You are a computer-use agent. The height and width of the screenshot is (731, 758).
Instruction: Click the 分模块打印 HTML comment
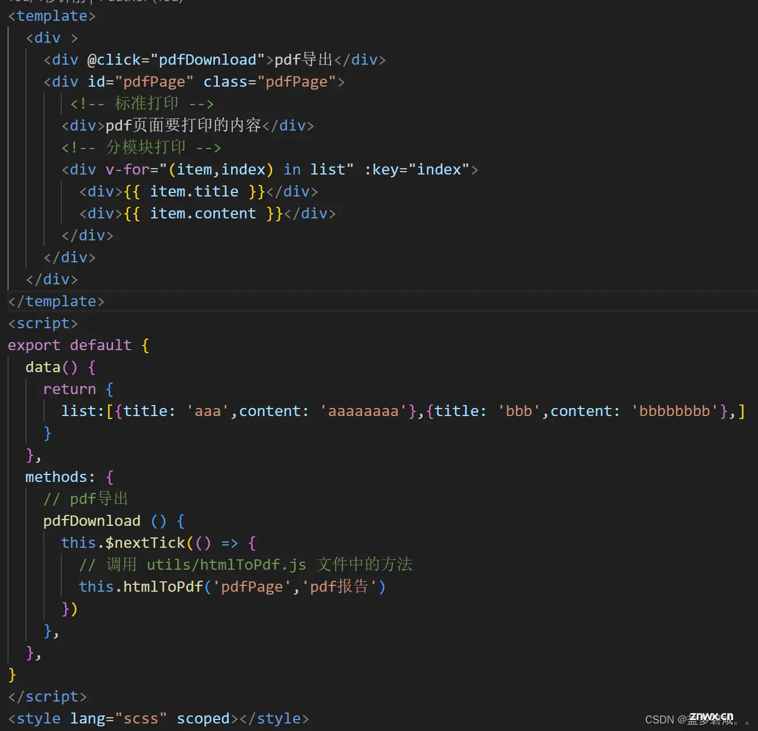(141, 148)
